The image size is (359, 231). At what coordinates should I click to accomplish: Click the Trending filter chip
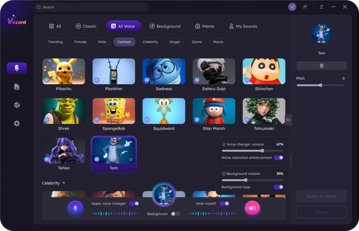point(55,42)
